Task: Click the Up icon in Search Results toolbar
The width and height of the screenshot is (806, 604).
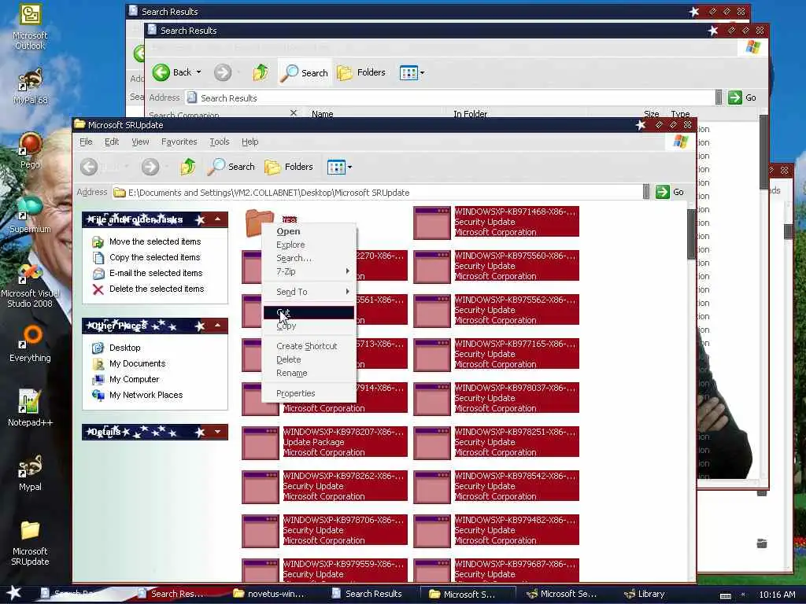Action: (261, 72)
